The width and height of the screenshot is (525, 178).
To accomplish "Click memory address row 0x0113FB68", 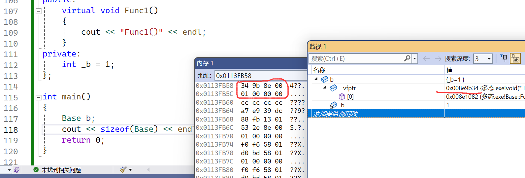I will [214, 119].
